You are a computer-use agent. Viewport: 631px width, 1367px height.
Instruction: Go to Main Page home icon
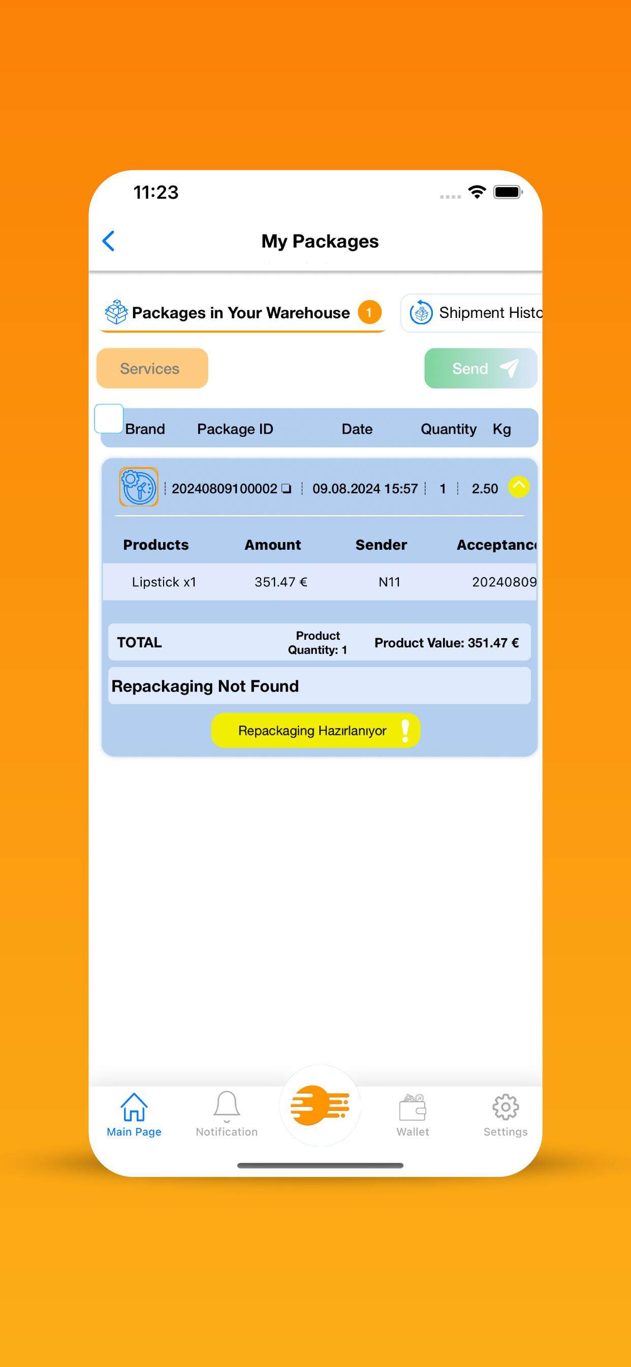point(134,1113)
